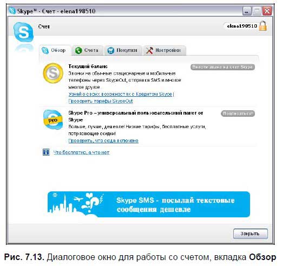The width and height of the screenshot is (282, 266).
Task: Click Внести аванс на счет Skype button
Action: (x=222, y=67)
